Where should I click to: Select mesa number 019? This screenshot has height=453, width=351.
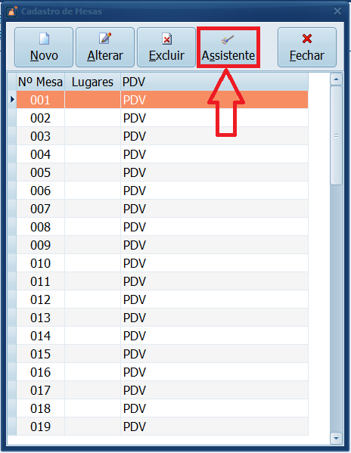(x=40, y=427)
